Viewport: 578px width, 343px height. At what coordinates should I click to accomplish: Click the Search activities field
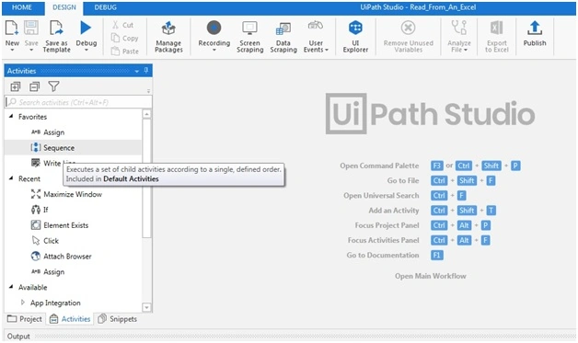pyautogui.click(x=78, y=102)
